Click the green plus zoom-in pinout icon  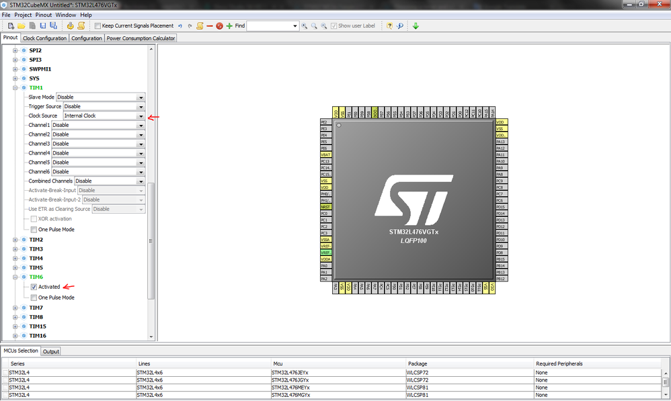pos(229,26)
